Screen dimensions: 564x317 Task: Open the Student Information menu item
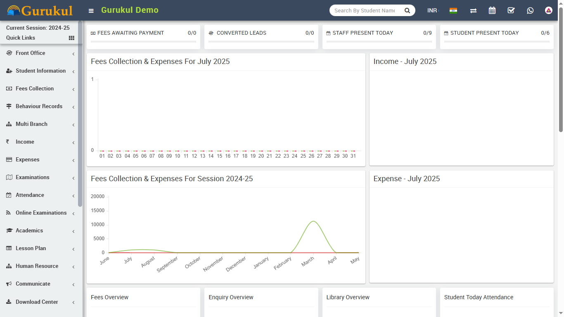[x=40, y=71]
